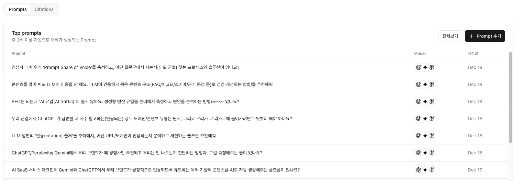Click the ChatGPT icon beside the SEO AI traffic prompt
The width and height of the screenshot is (520, 186).
[418, 101]
